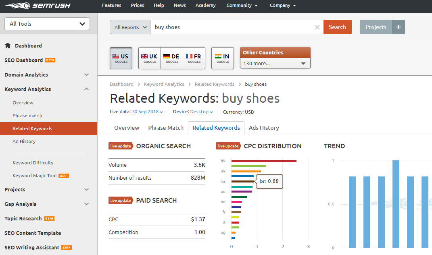Select the UK Google database

pyautogui.click(x=150, y=58)
